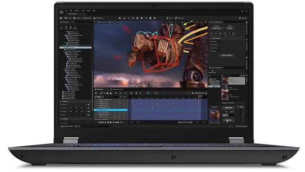Open the Blueprints dropdown in main toolbar
The image size is (305, 172).
tap(87, 18)
